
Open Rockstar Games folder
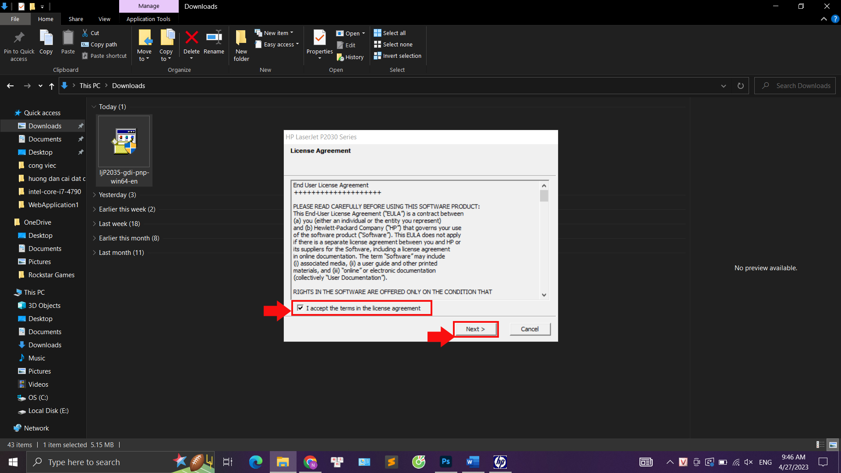coord(51,275)
